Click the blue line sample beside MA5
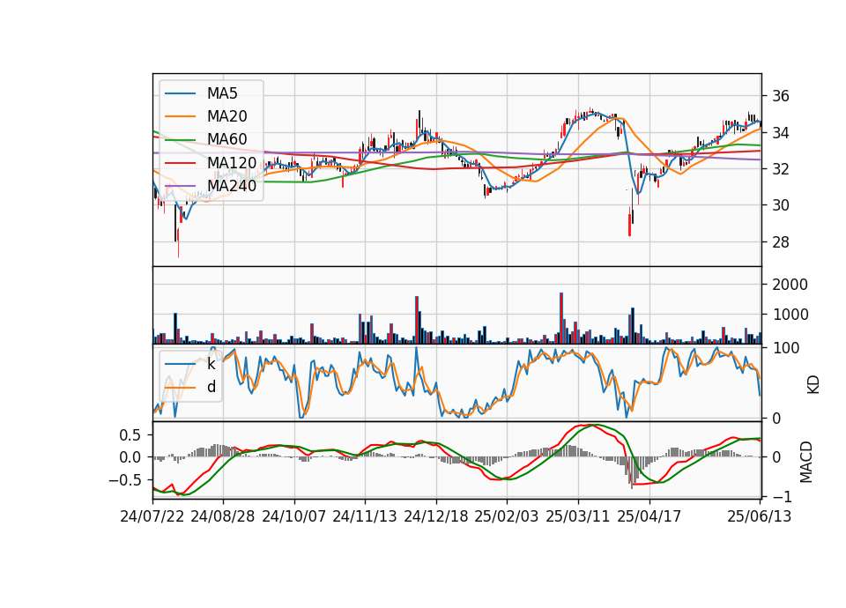 coord(180,93)
